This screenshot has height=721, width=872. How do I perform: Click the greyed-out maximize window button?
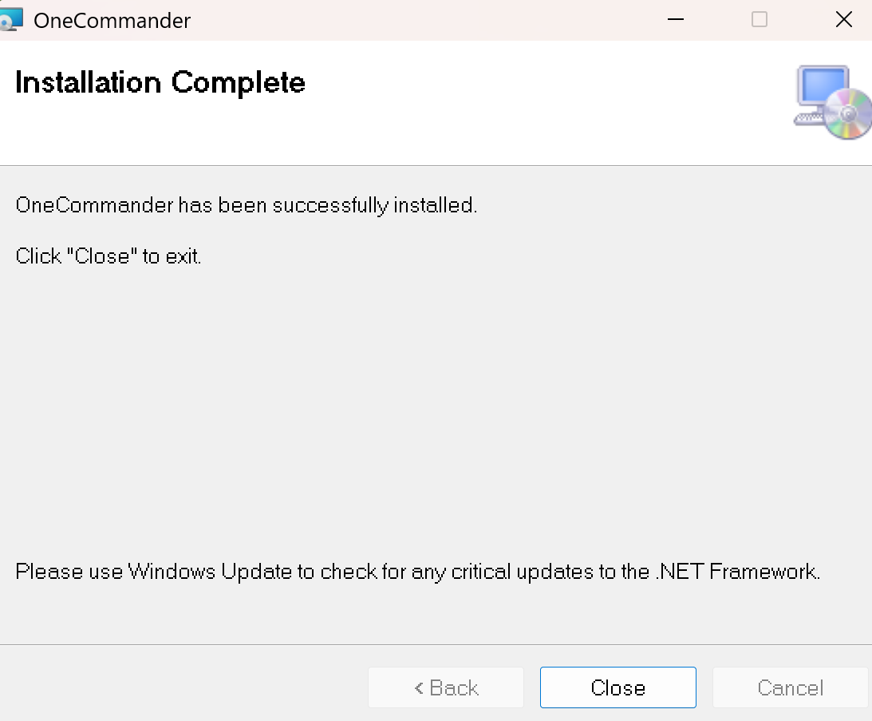760,20
